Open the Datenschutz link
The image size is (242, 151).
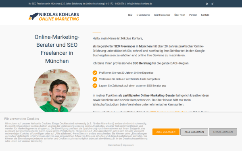pos(115,145)
